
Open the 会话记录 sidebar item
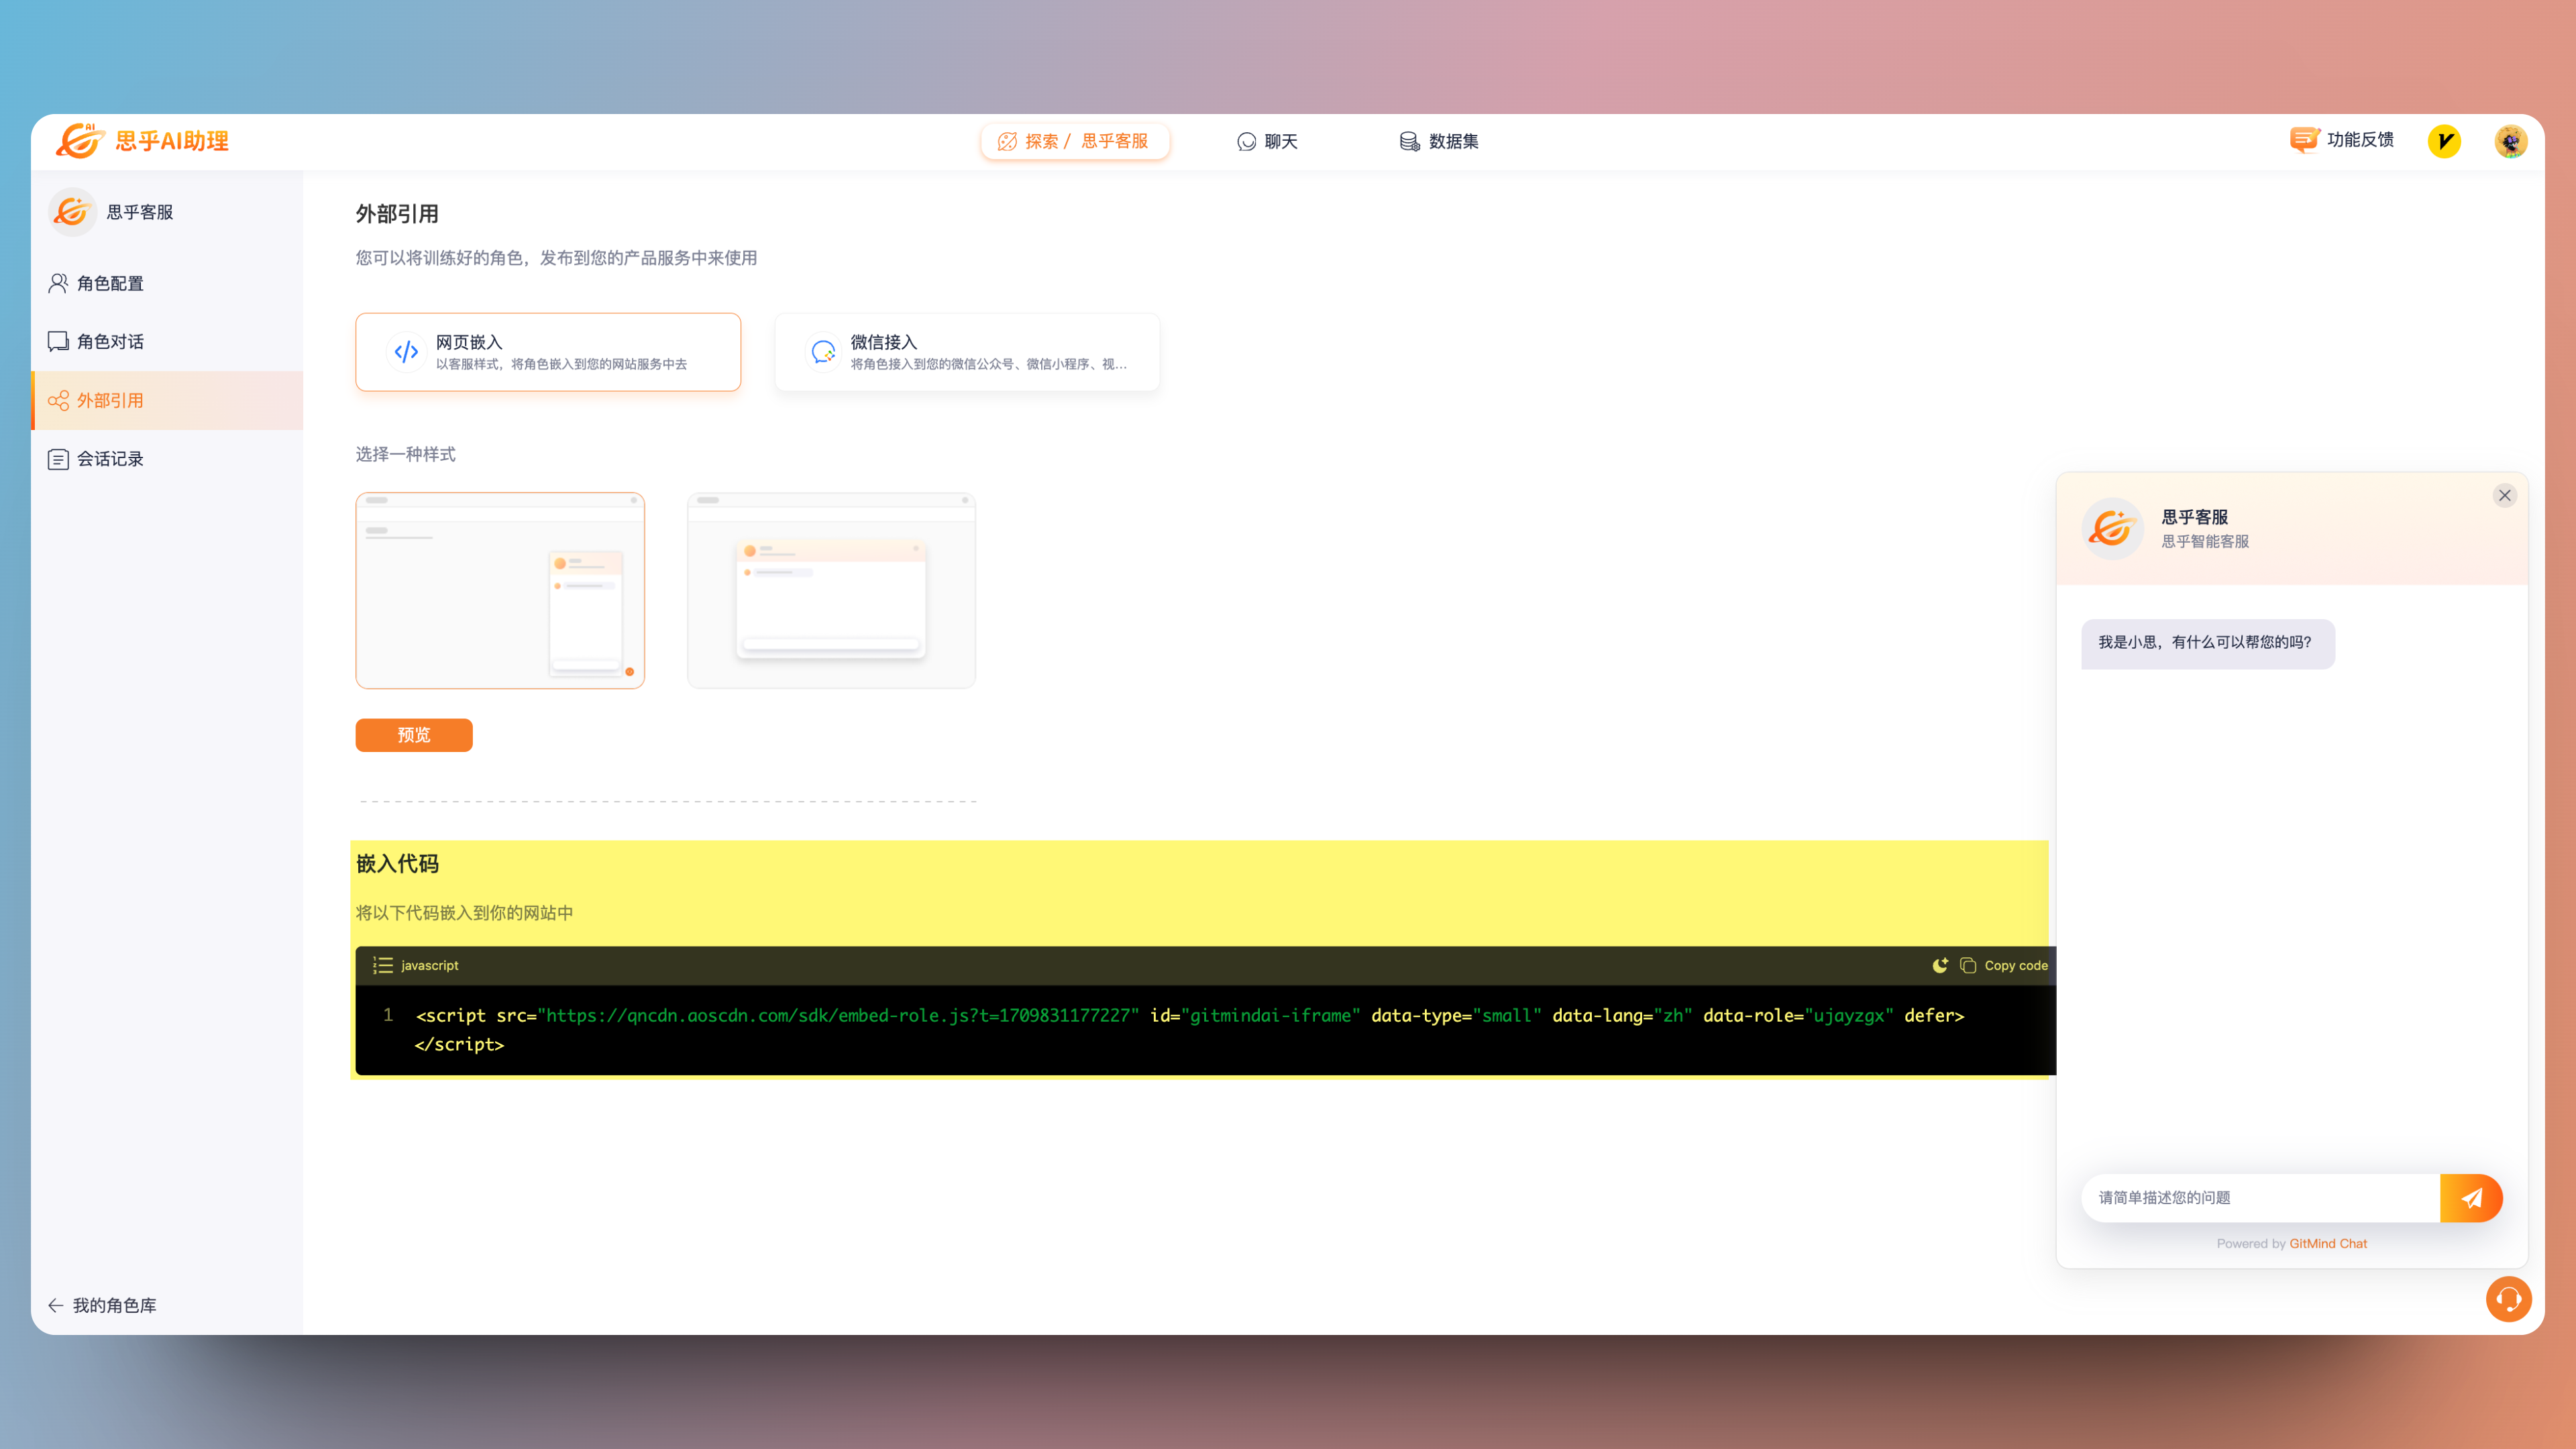pos(110,459)
